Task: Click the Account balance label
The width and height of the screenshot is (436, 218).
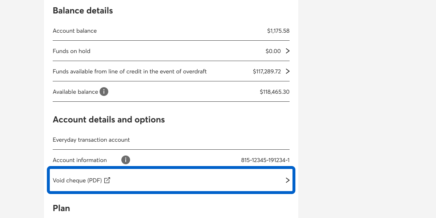Action: [75, 31]
